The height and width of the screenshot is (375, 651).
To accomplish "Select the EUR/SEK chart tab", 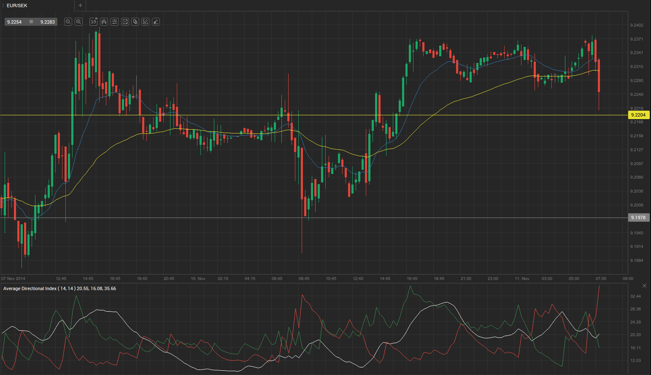I will 17,5.
